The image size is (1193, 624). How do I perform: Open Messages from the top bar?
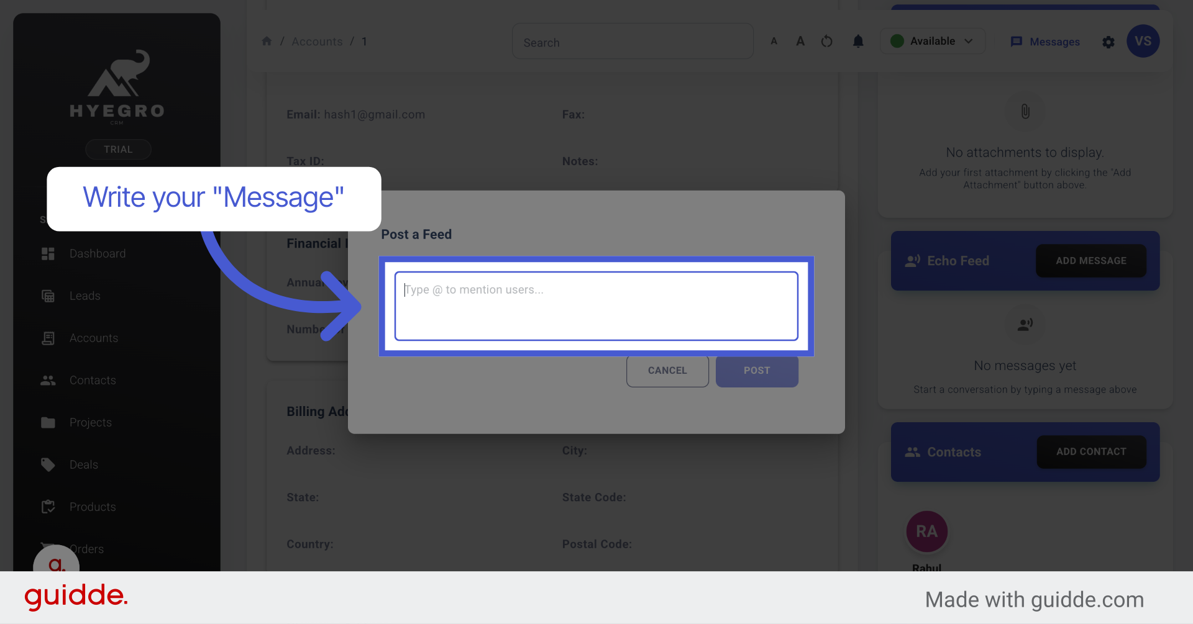click(1045, 42)
